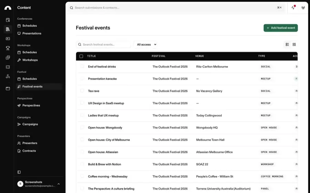Check the Tea rave row checkbox
Image resolution: width=310 pixels, height=193 pixels.
point(82,91)
